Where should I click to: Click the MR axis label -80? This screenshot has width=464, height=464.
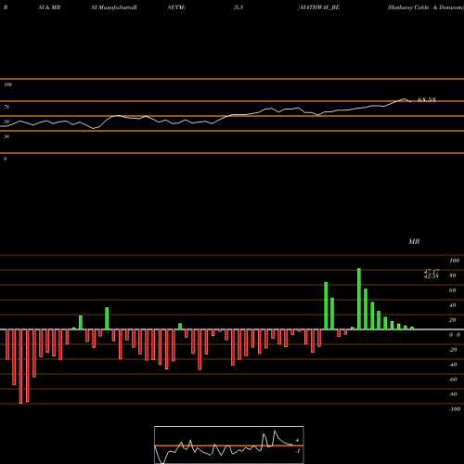tap(453, 394)
